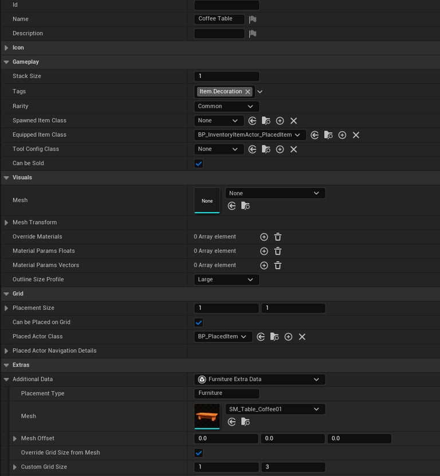The height and width of the screenshot is (476, 440).
Task: Open Spawned Item Class None dropdown
Action: (x=219, y=121)
